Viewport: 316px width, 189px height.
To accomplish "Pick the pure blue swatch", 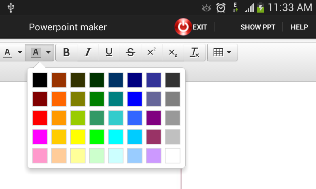I will [x=135, y=99].
